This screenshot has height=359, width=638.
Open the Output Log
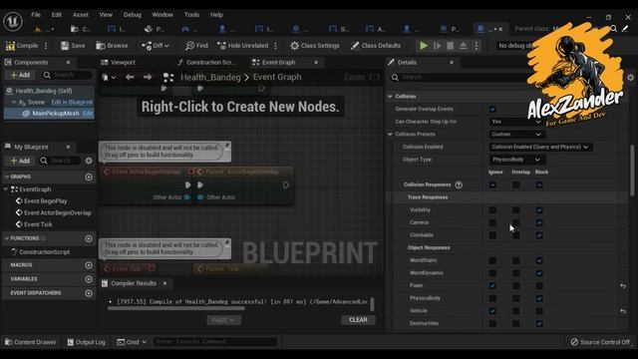[86, 342]
